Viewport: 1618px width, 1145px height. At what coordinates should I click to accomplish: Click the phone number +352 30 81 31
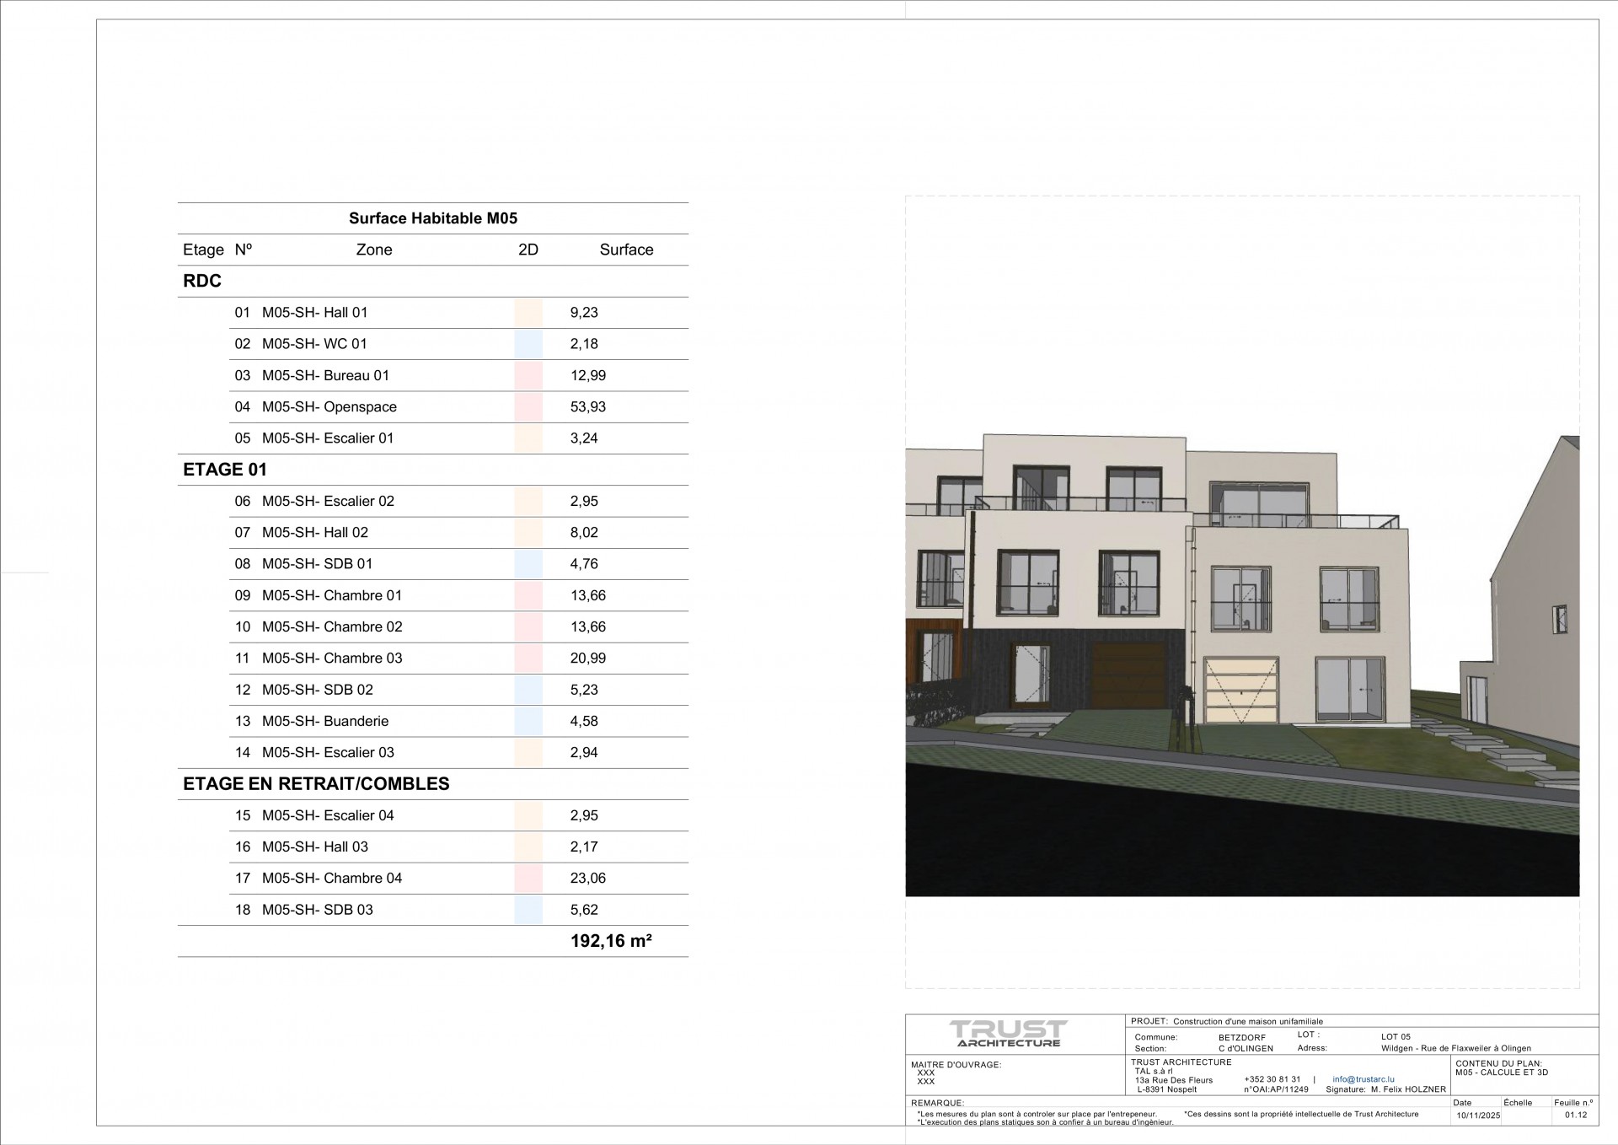pos(1272,1079)
